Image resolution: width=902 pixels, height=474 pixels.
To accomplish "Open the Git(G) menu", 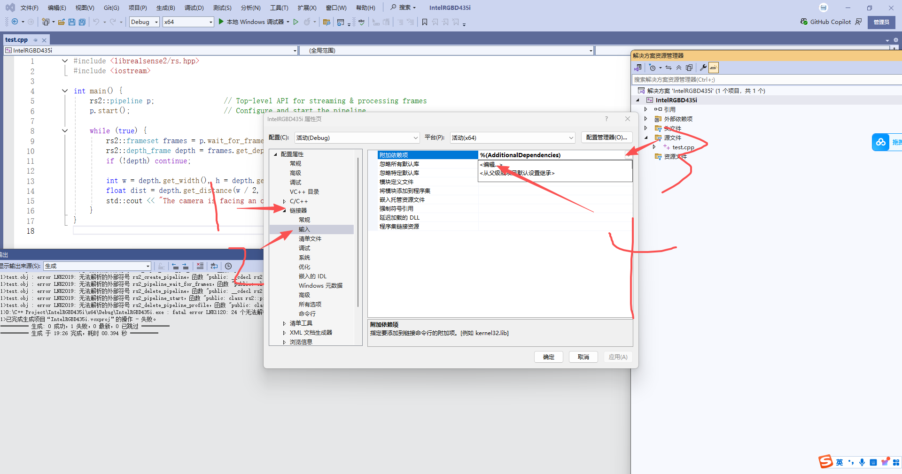I will click(x=111, y=8).
